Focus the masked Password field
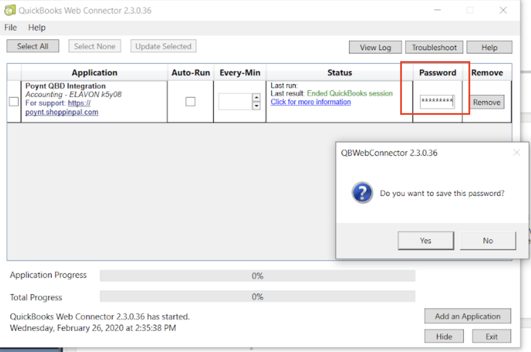This screenshot has width=531, height=352. point(437,102)
